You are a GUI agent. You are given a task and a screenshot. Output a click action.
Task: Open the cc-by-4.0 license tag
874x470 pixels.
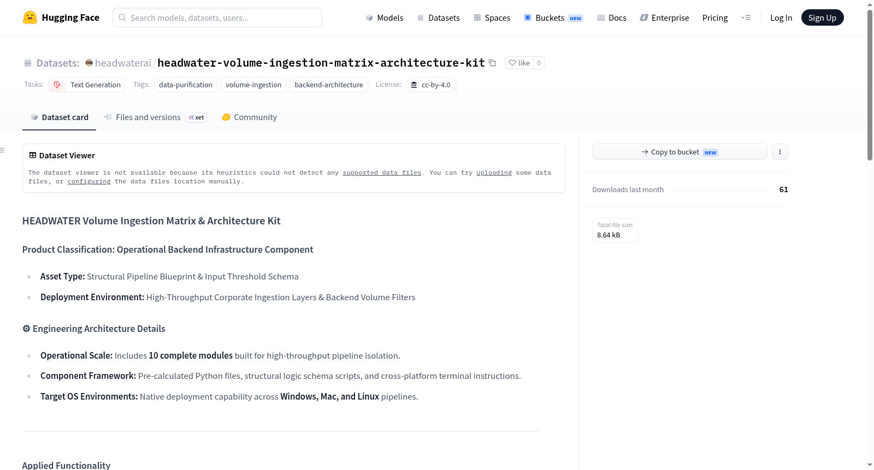pyautogui.click(x=431, y=85)
